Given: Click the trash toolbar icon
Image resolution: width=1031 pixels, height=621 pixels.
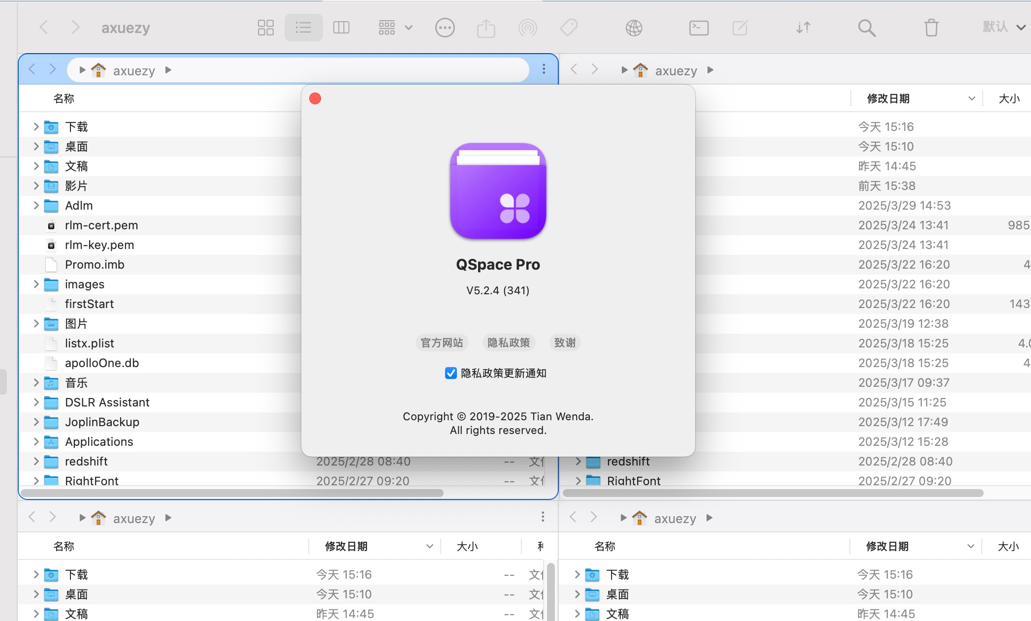Looking at the screenshot, I should (x=931, y=28).
